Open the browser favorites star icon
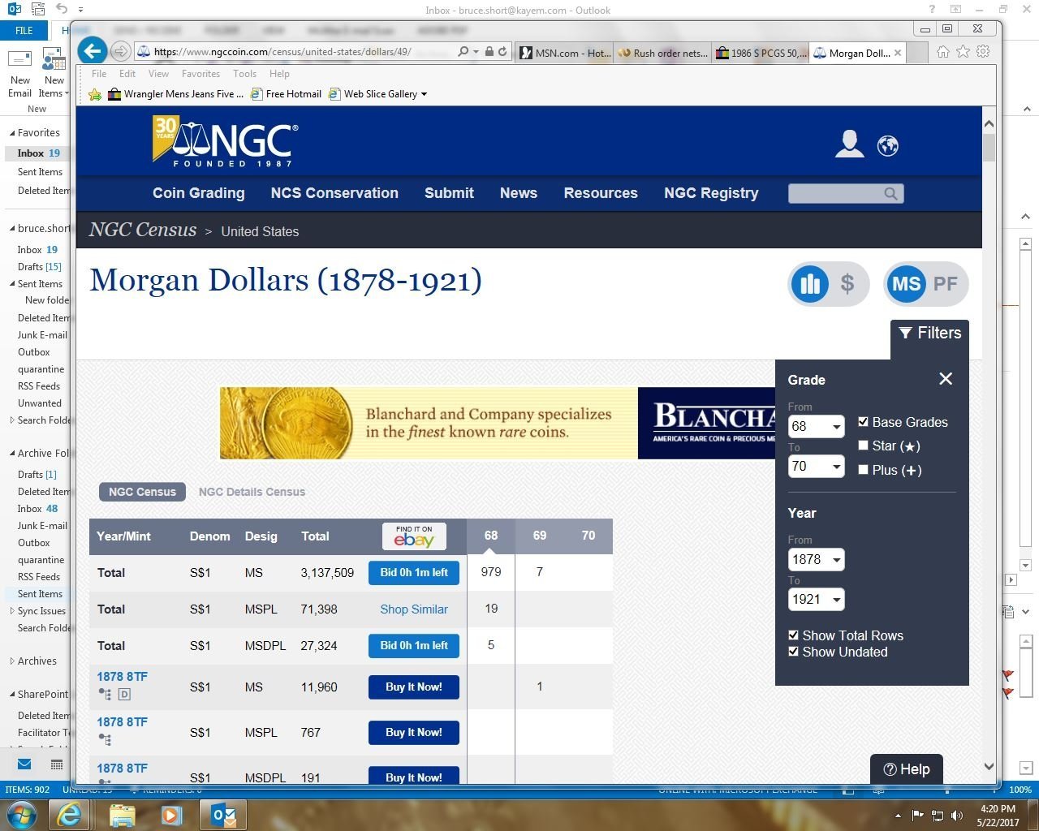 pyautogui.click(x=963, y=52)
